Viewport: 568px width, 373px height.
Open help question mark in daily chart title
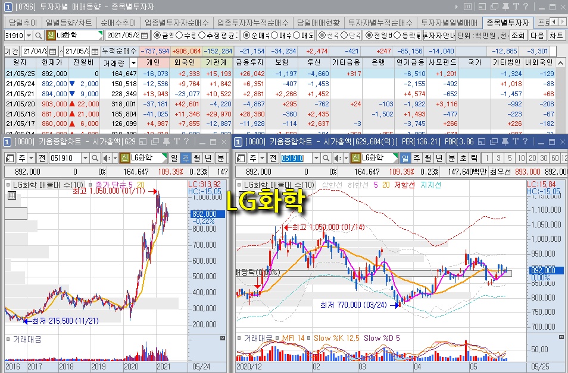[x=526, y=142]
